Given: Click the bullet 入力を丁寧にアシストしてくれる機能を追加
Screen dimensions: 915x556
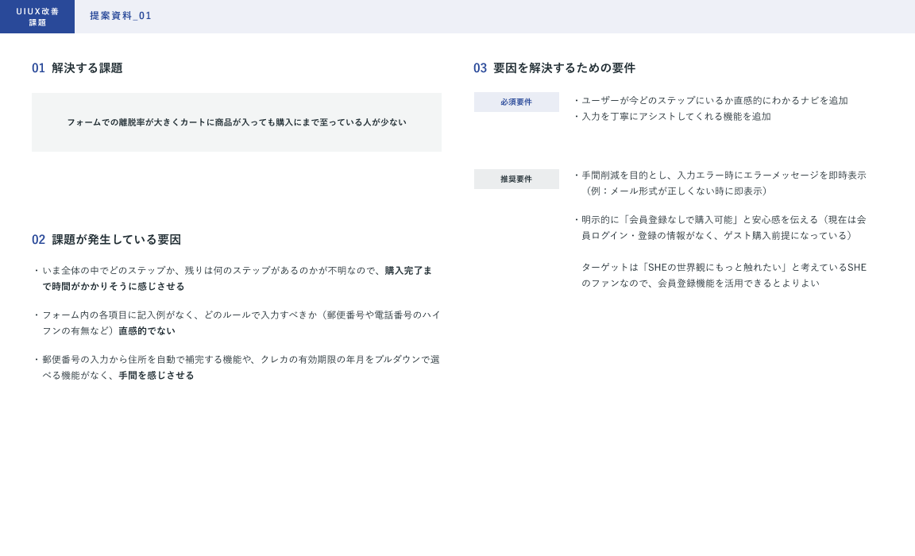Looking at the screenshot, I should click(676, 117).
